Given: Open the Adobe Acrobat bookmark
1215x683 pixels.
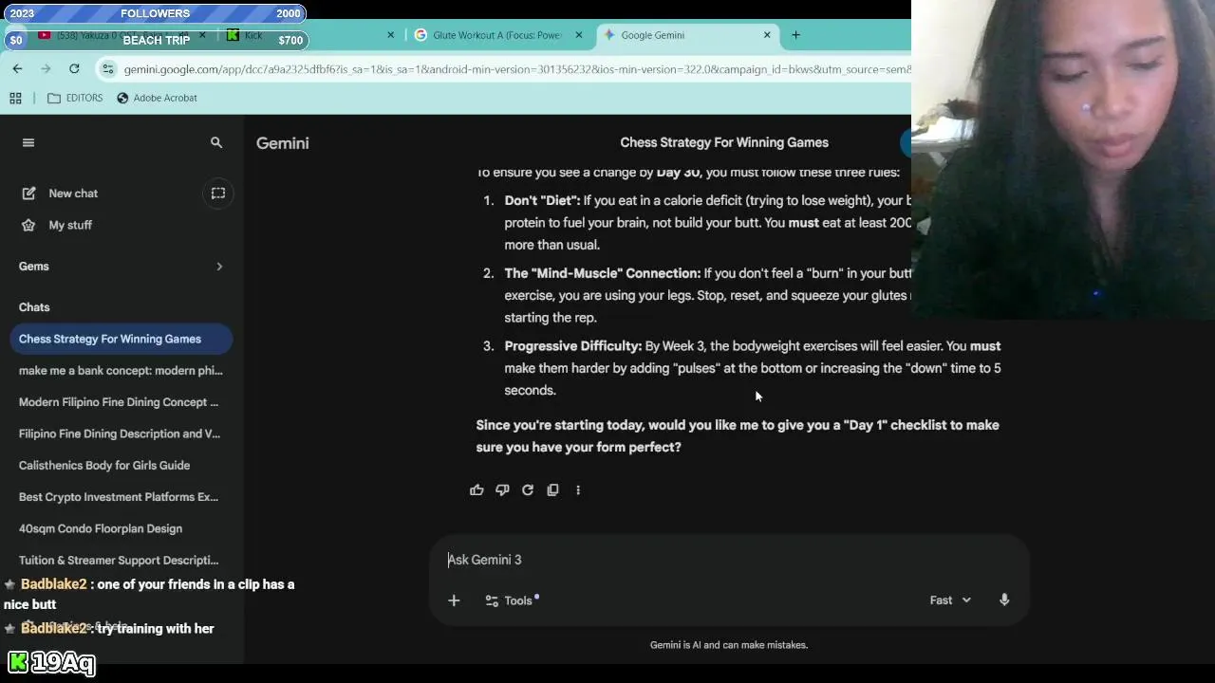Looking at the screenshot, I should point(157,98).
